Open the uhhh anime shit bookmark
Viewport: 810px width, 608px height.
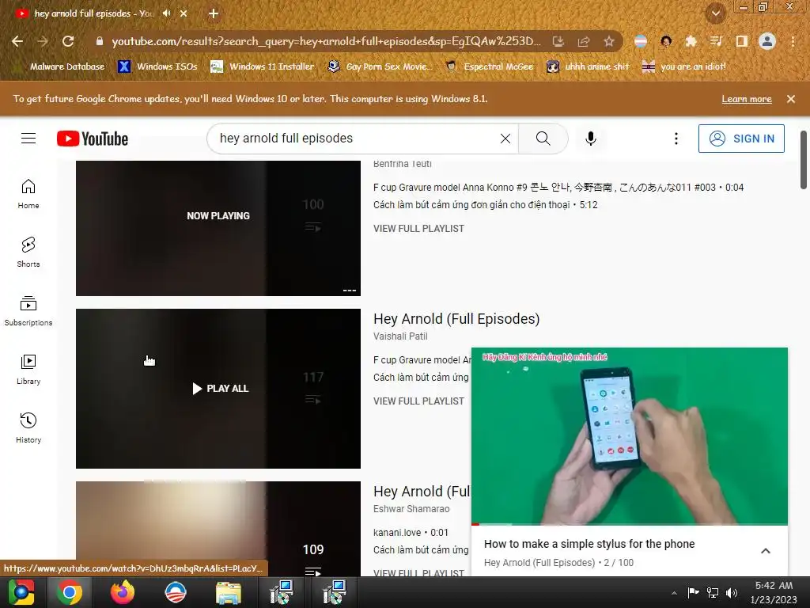[588, 66]
